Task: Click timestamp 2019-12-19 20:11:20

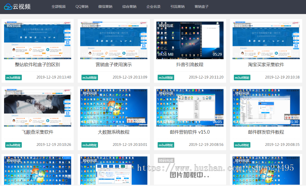Action: (x=206, y=77)
